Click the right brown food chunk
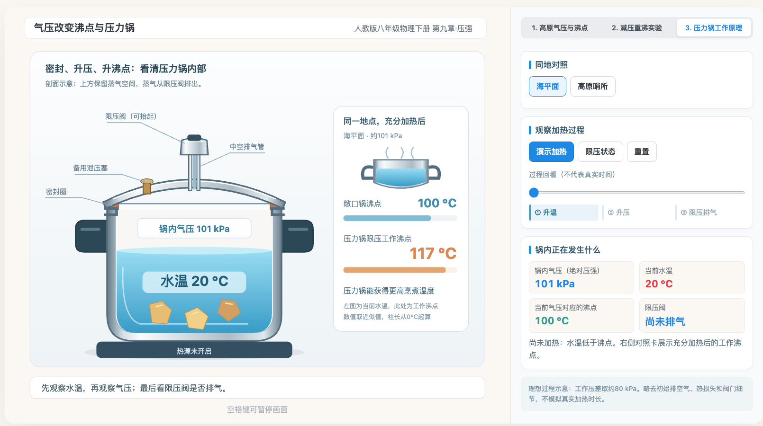Screen dimensions: 763x426 coord(229,310)
